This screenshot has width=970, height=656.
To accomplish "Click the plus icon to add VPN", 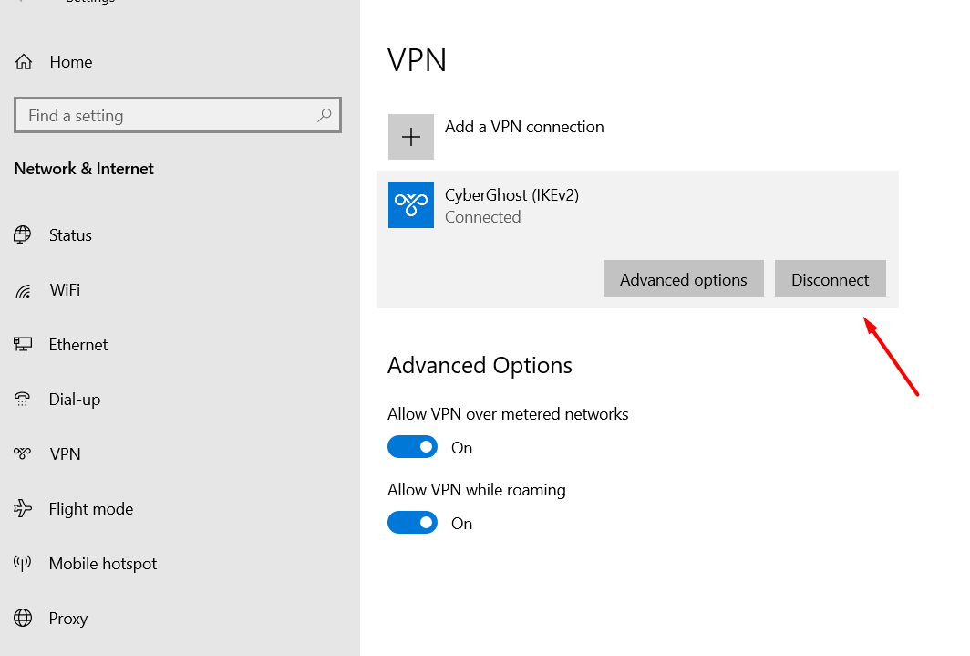I will click(411, 137).
